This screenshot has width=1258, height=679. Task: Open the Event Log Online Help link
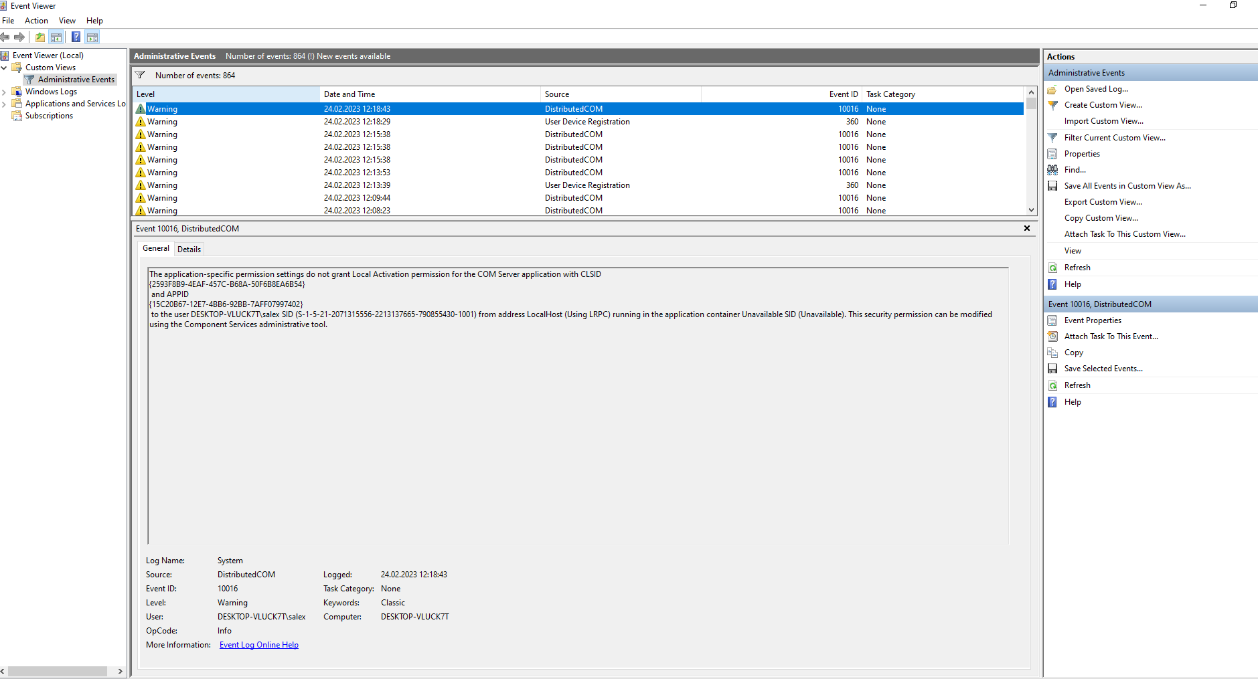[x=259, y=645]
